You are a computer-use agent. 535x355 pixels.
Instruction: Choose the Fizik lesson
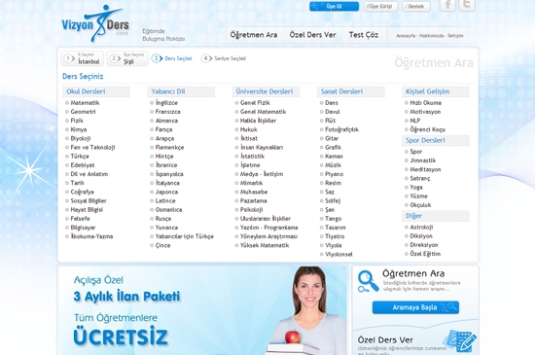point(77,121)
